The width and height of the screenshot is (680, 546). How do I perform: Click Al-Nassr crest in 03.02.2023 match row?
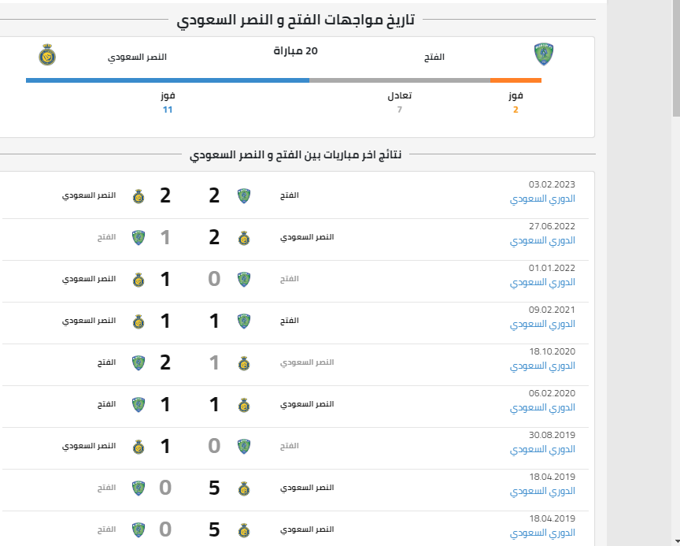139,196
